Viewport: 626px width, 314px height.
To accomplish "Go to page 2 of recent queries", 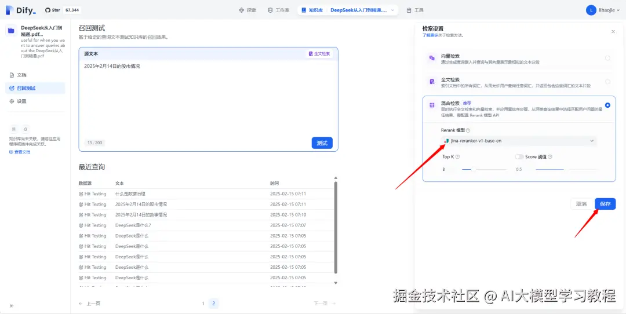I will pyautogui.click(x=213, y=304).
